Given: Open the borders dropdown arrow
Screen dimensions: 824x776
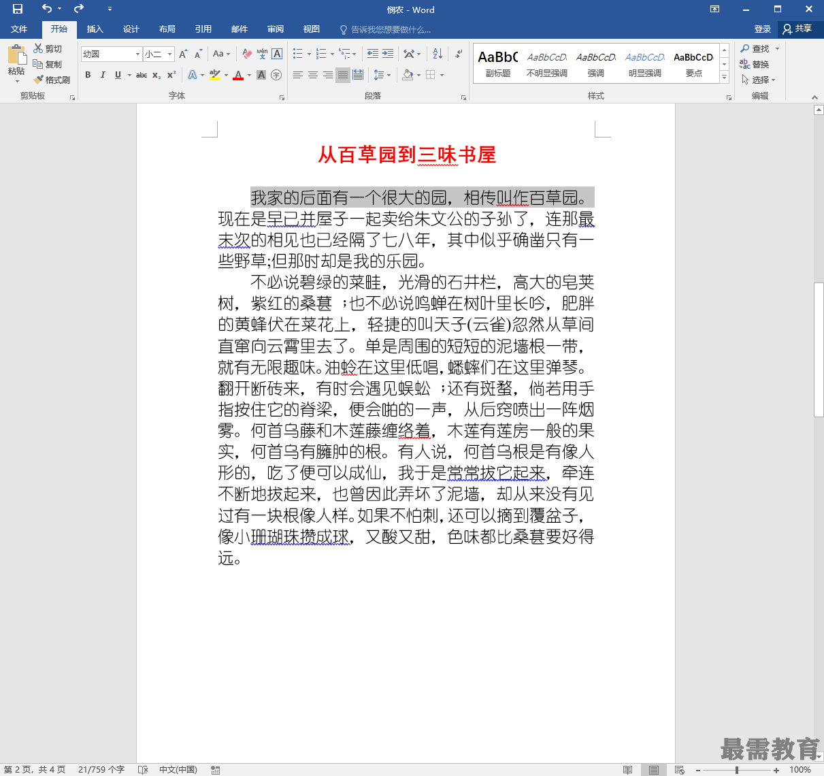Looking at the screenshot, I should tap(442, 75).
